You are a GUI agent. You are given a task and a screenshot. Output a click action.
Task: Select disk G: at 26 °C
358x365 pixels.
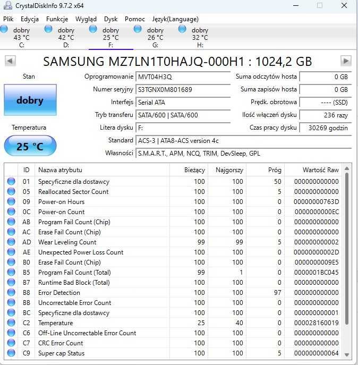(155, 37)
